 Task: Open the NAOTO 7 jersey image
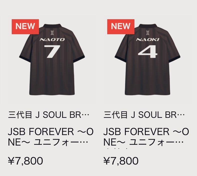pyautogui.click(x=52, y=59)
